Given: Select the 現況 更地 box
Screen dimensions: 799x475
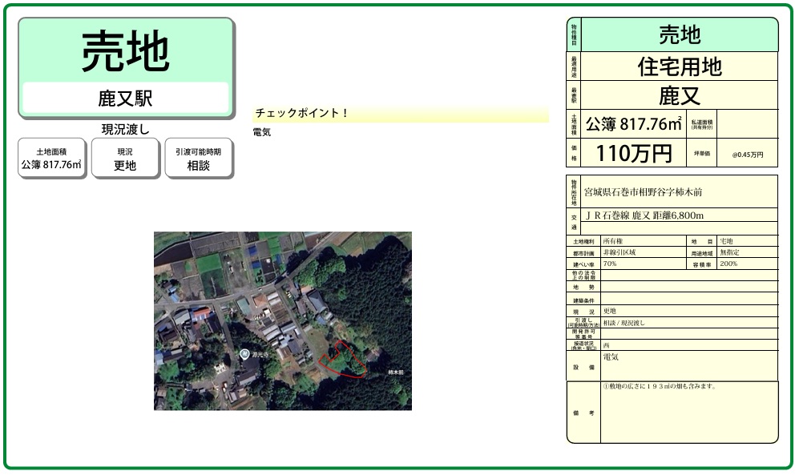Looking at the screenshot, I should (x=125, y=158).
